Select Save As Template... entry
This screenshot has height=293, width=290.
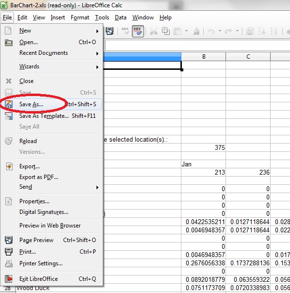coord(58,116)
